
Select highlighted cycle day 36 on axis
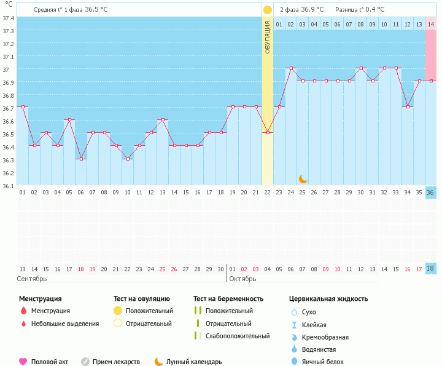pyautogui.click(x=430, y=193)
